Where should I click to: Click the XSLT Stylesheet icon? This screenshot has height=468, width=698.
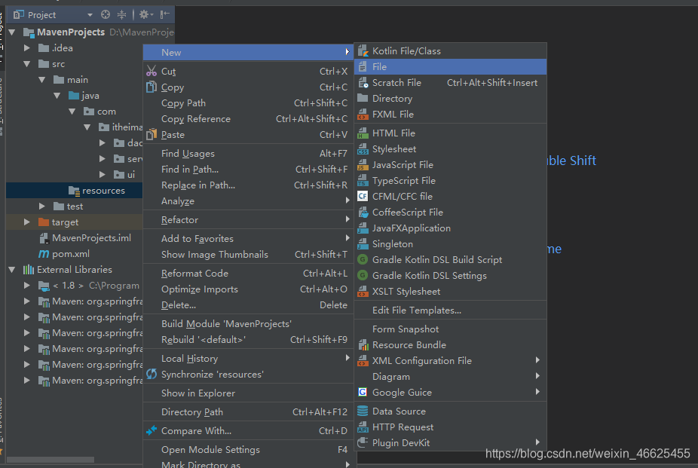click(x=363, y=292)
